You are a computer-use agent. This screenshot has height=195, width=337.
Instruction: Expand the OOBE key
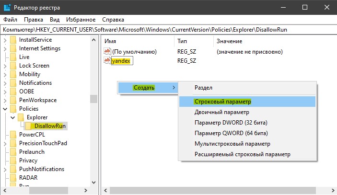click(x=5, y=92)
